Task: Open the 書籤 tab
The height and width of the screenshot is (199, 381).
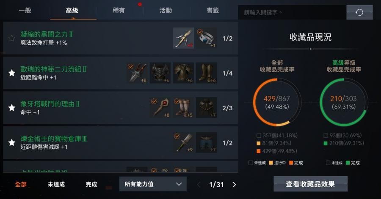Action: pyautogui.click(x=213, y=11)
